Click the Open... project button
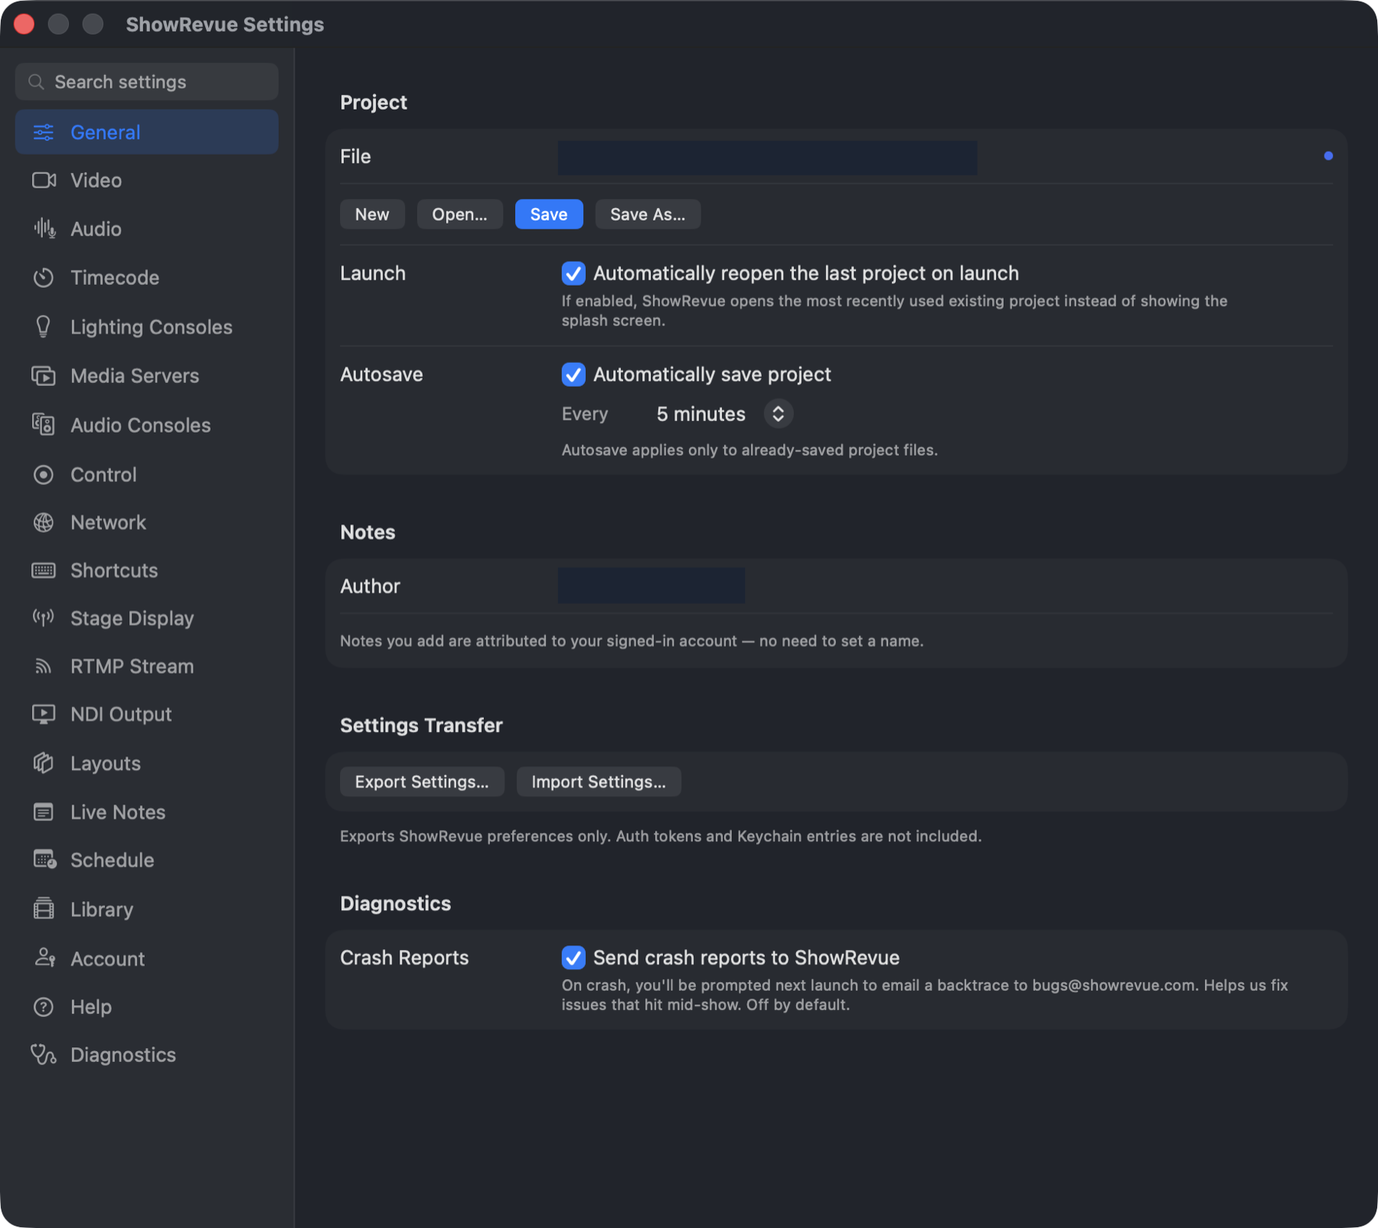This screenshot has height=1228, width=1378. pyautogui.click(x=459, y=214)
